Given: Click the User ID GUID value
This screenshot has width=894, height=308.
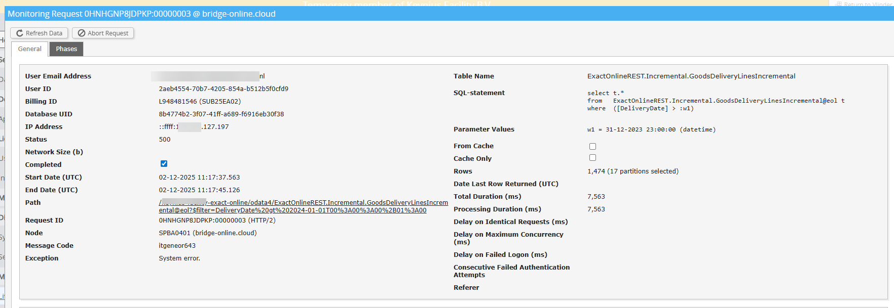Looking at the screenshot, I should [x=223, y=89].
